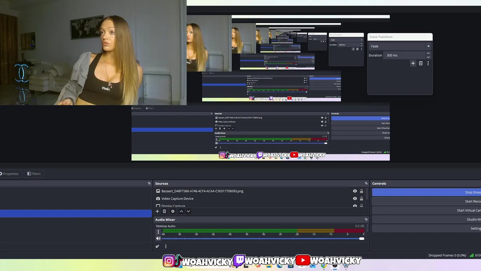The width and height of the screenshot is (481, 271).
Task: Increase the transition Duration with the up arrow
Action: pyautogui.click(x=428, y=53)
